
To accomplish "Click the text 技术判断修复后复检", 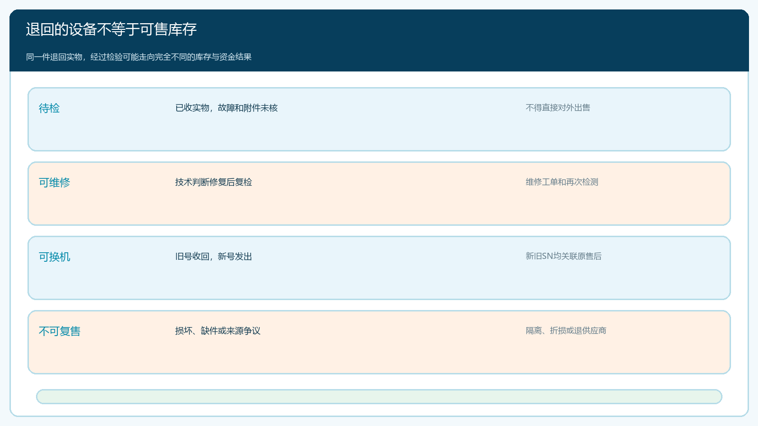I will coord(214,182).
